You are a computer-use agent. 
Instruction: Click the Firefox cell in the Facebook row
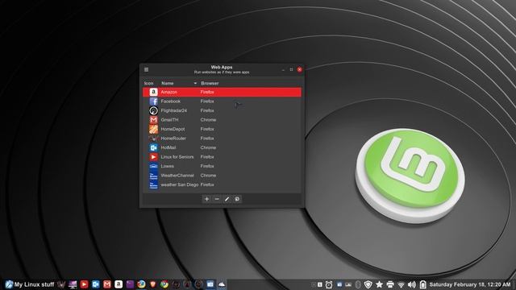pos(207,101)
